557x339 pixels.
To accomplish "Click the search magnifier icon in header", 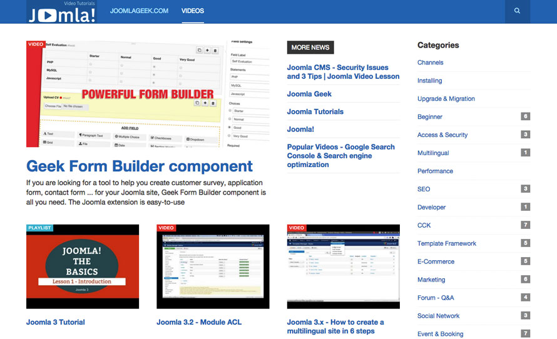I will pos(517,11).
